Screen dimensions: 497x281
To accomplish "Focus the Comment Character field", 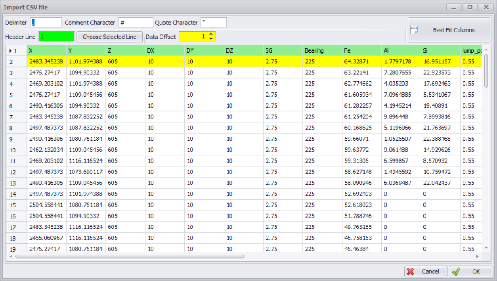I will click(135, 23).
